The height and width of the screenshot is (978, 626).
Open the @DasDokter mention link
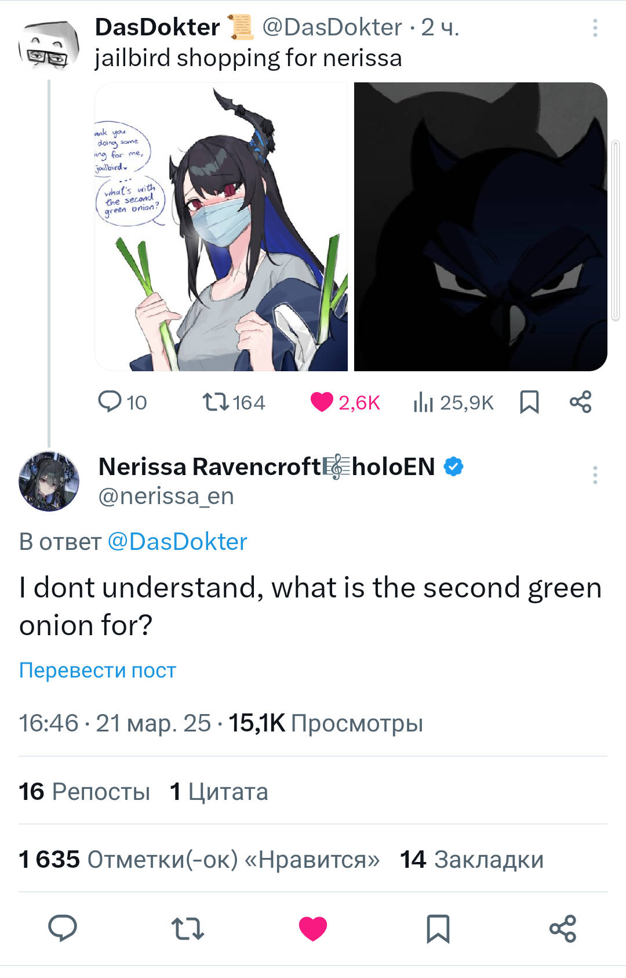tap(177, 542)
